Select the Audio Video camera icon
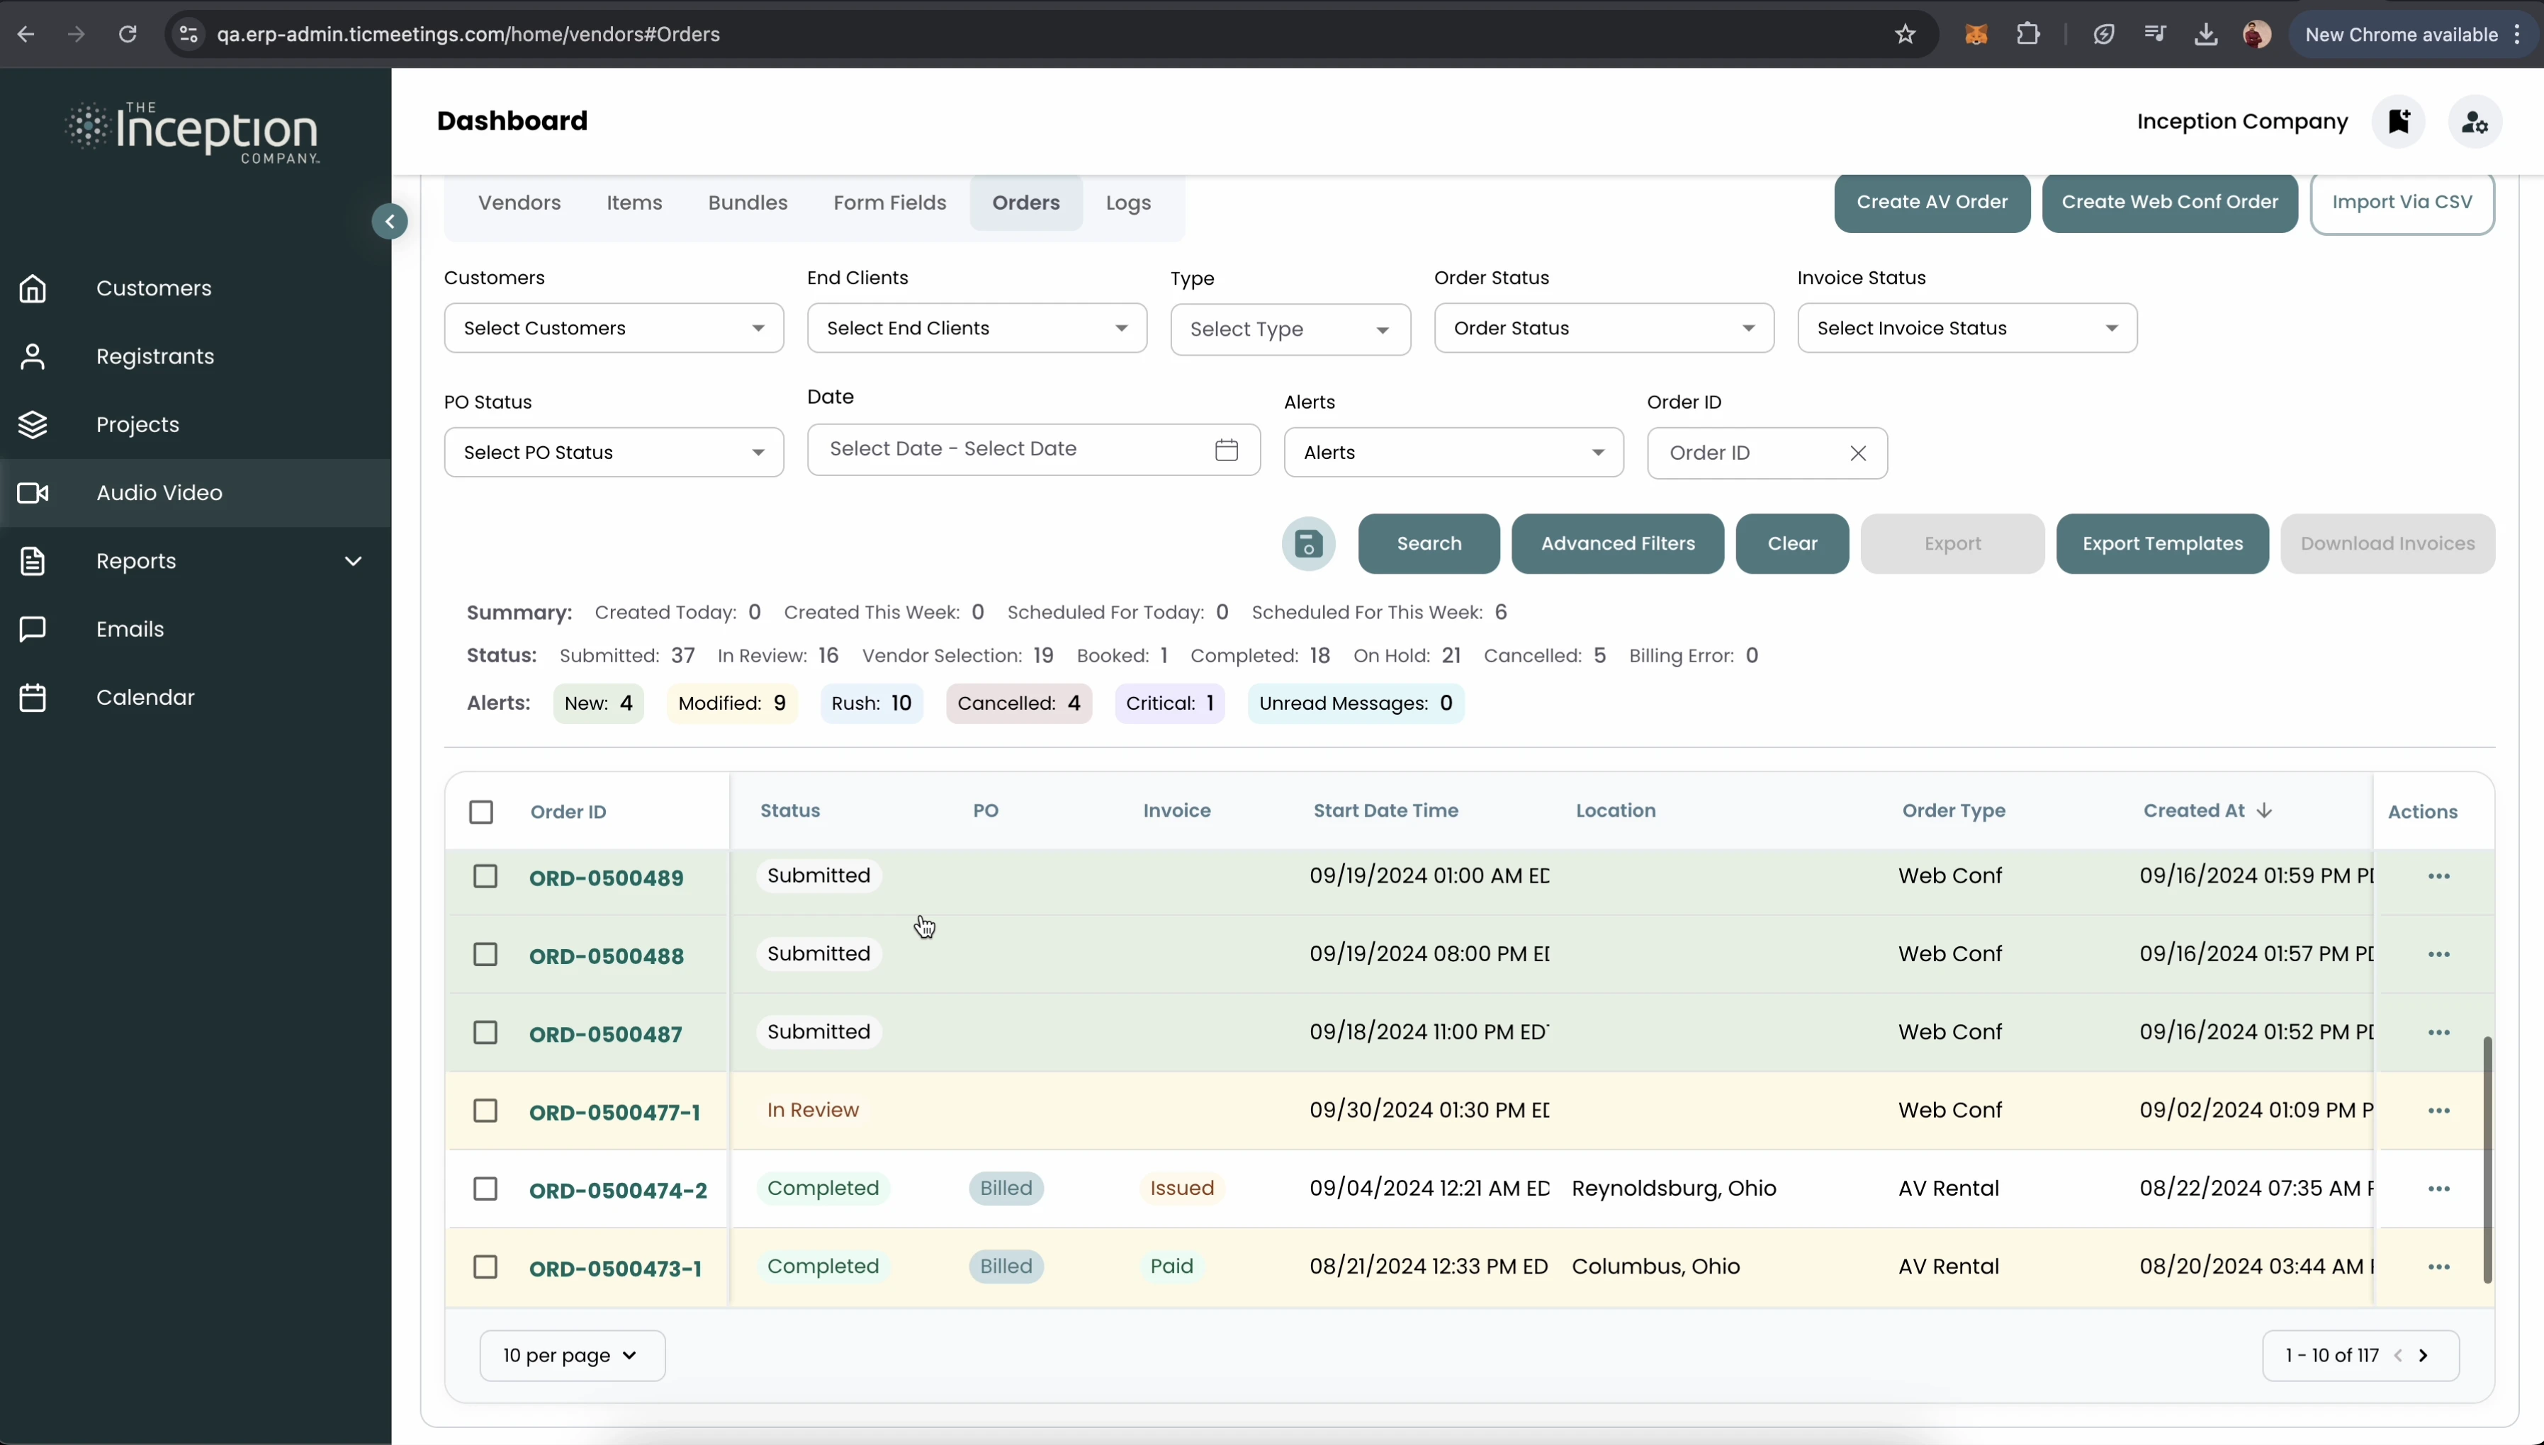Image resolution: width=2544 pixels, height=1445 pixels. [x=33, y=493]
